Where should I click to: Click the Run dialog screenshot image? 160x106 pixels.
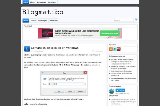coord(64,83)
